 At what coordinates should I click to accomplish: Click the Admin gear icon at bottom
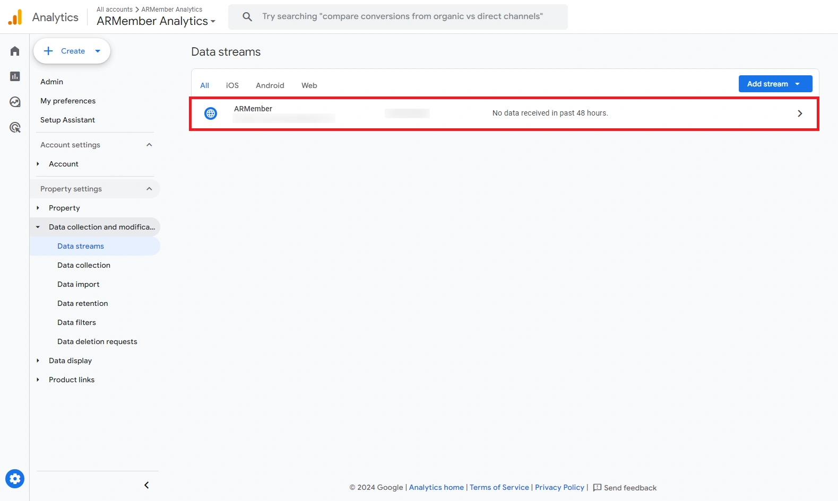[x=15, y=479]
